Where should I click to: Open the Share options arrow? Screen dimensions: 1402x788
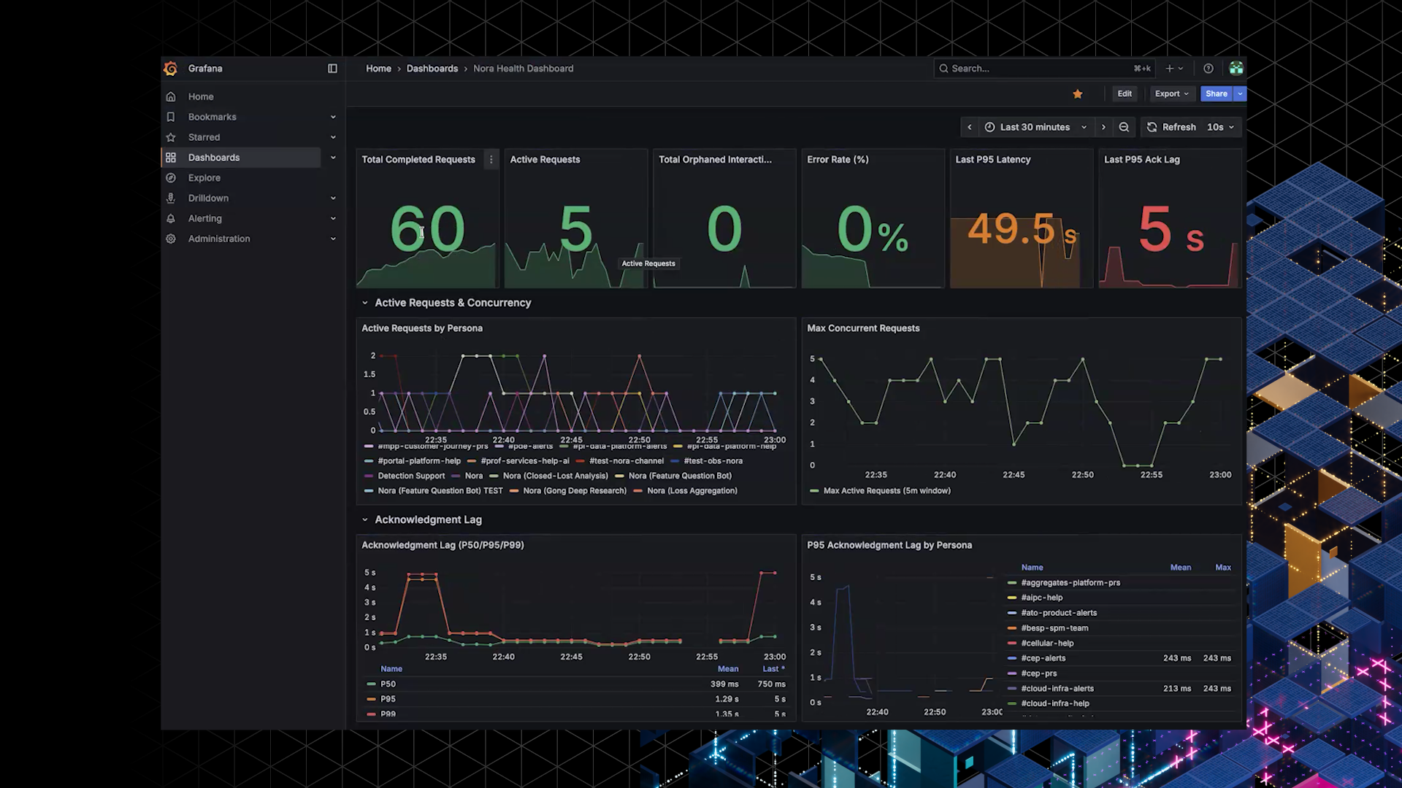(x=1240, y=94)
